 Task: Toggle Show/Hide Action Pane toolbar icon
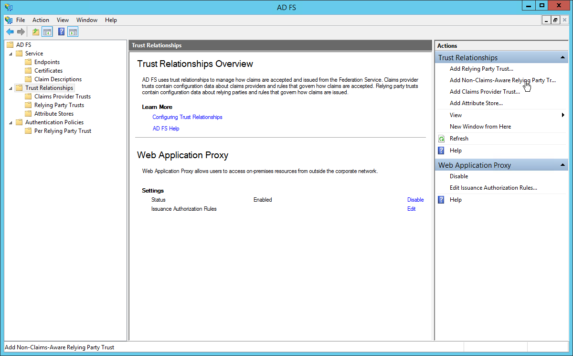pyautogui.click(x=73, y=32)
